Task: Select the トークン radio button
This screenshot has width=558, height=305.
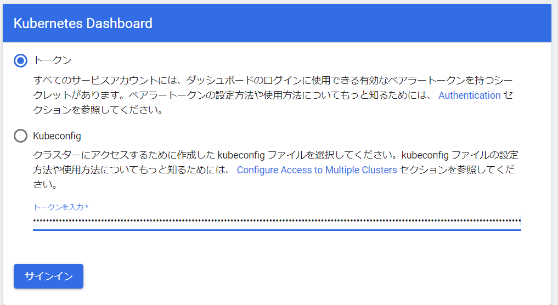Action: 21,60
